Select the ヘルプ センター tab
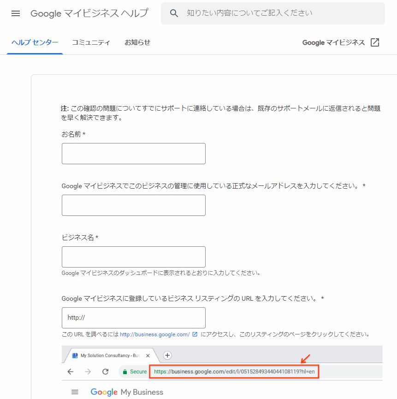 pyautogui.click(x=35, y=42)
